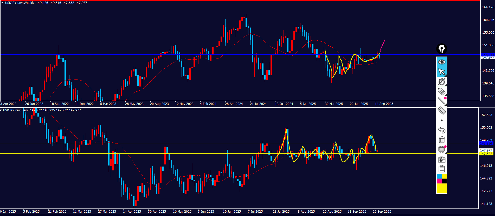Screen dimensions: 495x216
Task: Select the highlighter marker tool
Action: tap(441, 91)
